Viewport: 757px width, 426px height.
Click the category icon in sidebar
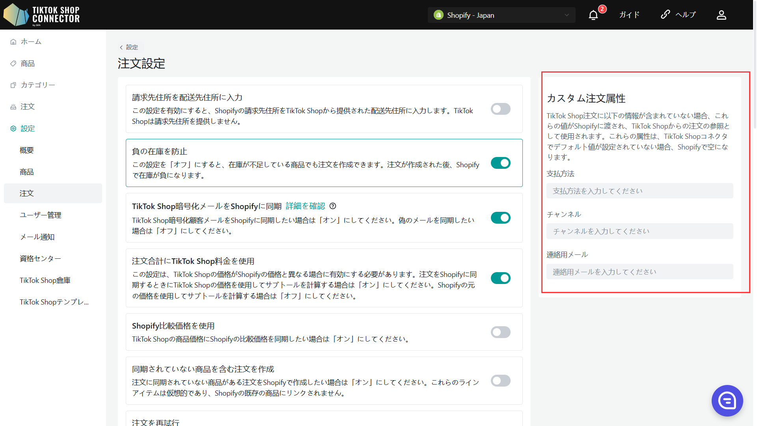pos(13,85)
